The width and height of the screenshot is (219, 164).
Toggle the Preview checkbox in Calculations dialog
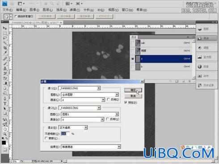[x=126, y=102]
